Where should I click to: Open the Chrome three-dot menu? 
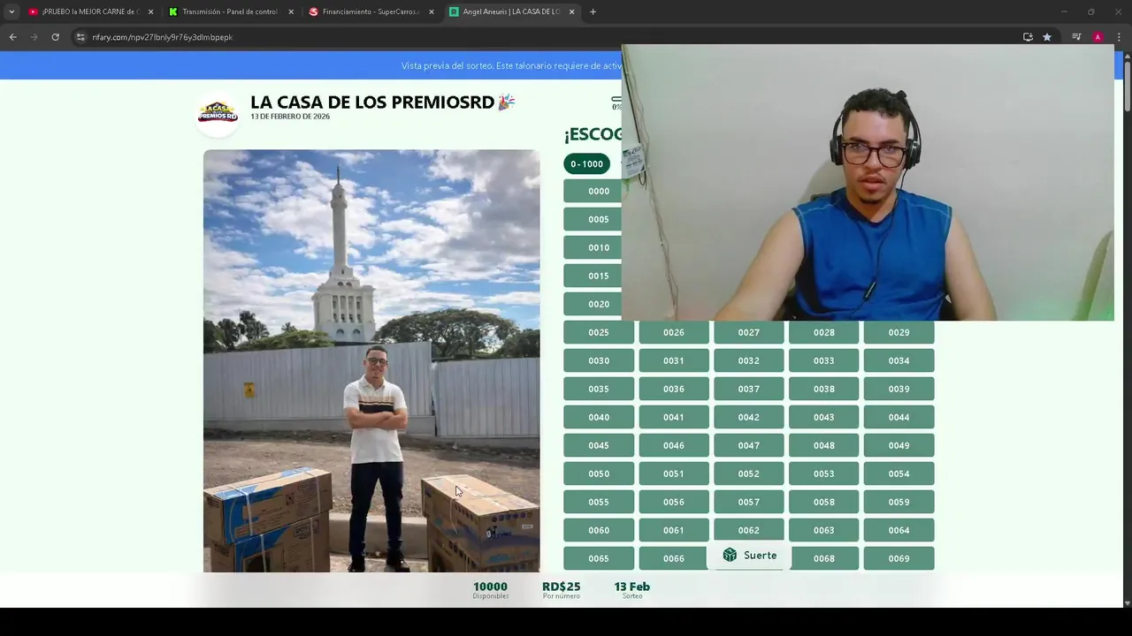pyautogui.click(x=1120, y=37)
